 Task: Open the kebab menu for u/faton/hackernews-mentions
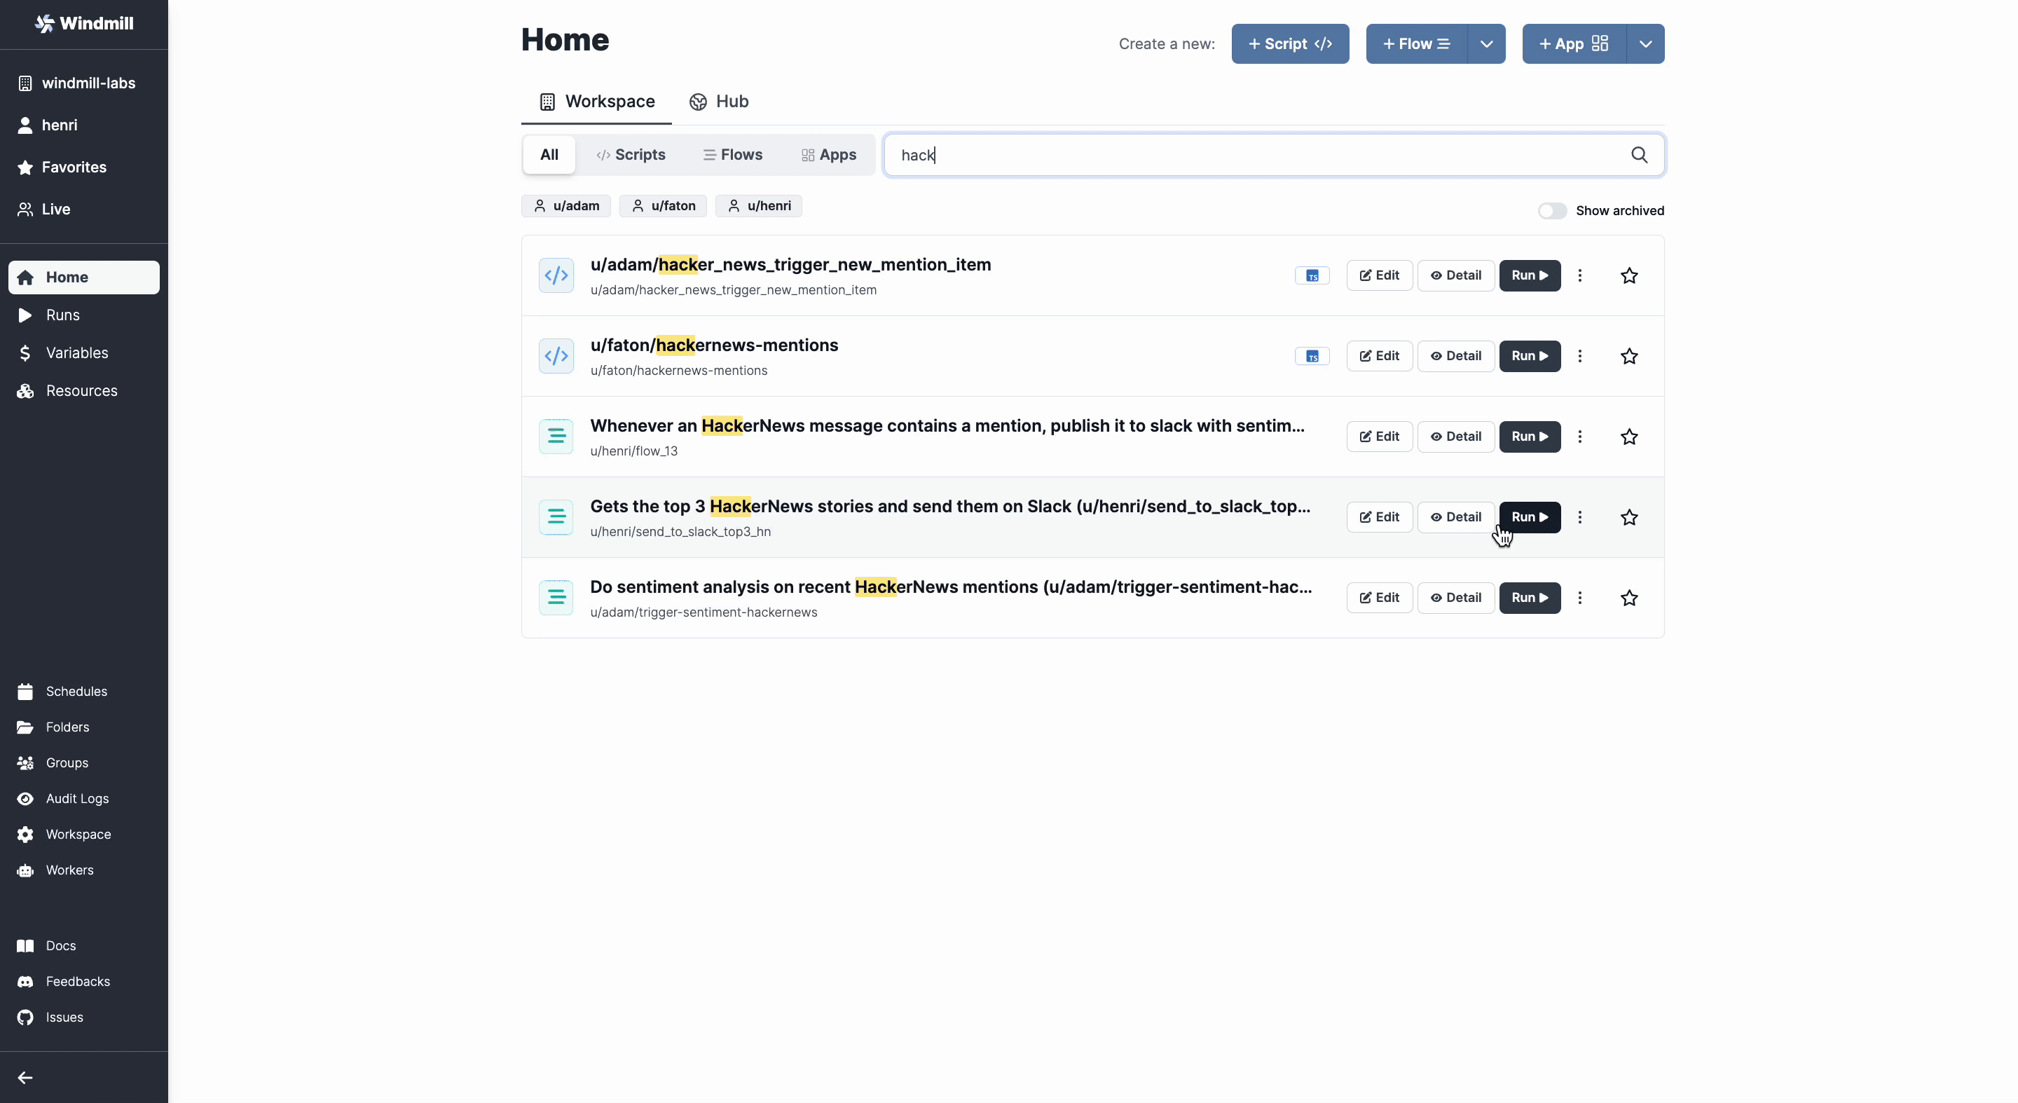click(1580, 357)
